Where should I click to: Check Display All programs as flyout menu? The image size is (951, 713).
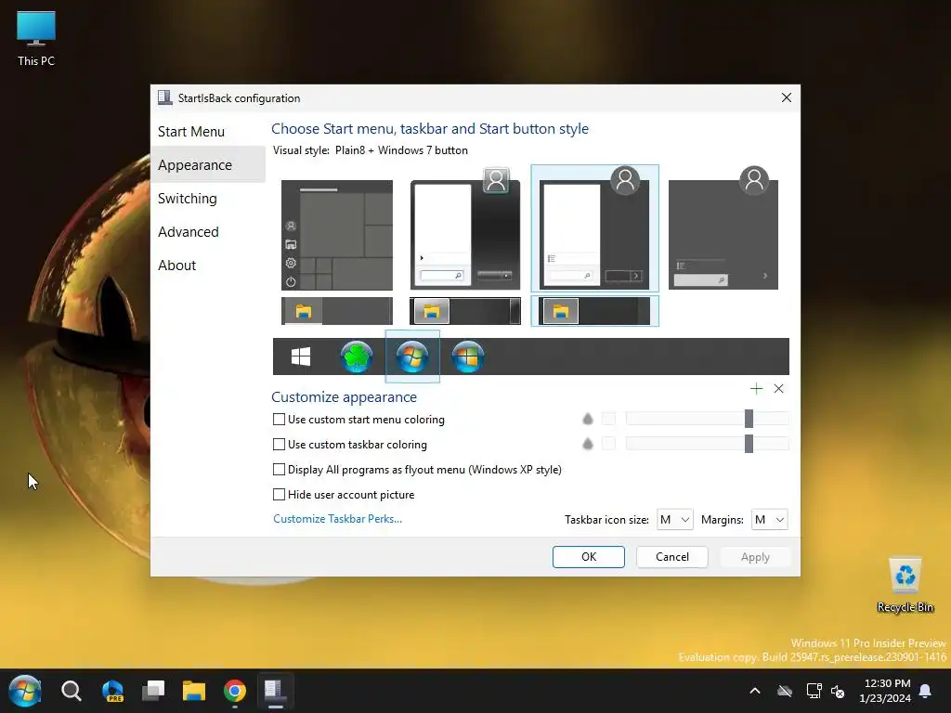279,469
